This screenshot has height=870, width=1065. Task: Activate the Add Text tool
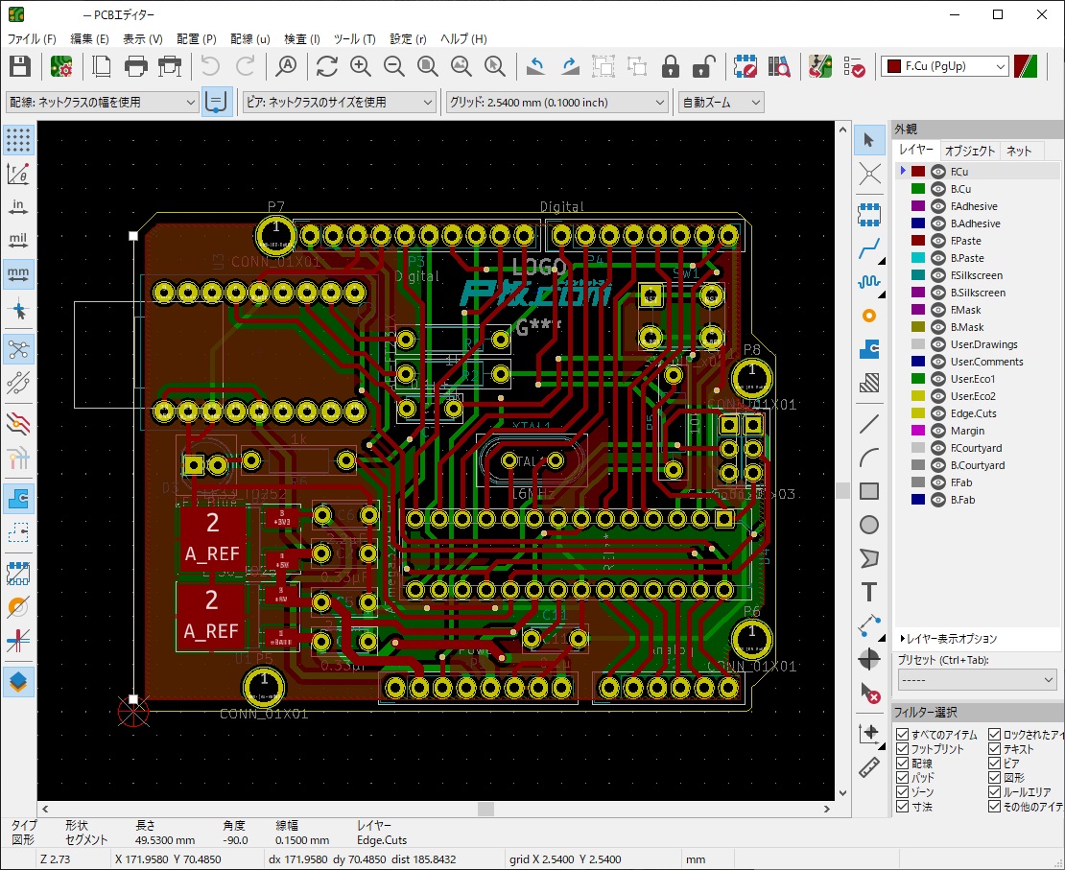[x=869, y=592]
